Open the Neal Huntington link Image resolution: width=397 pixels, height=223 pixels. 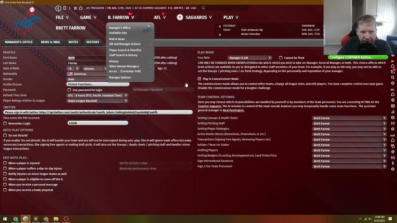[x=233, y=110]
